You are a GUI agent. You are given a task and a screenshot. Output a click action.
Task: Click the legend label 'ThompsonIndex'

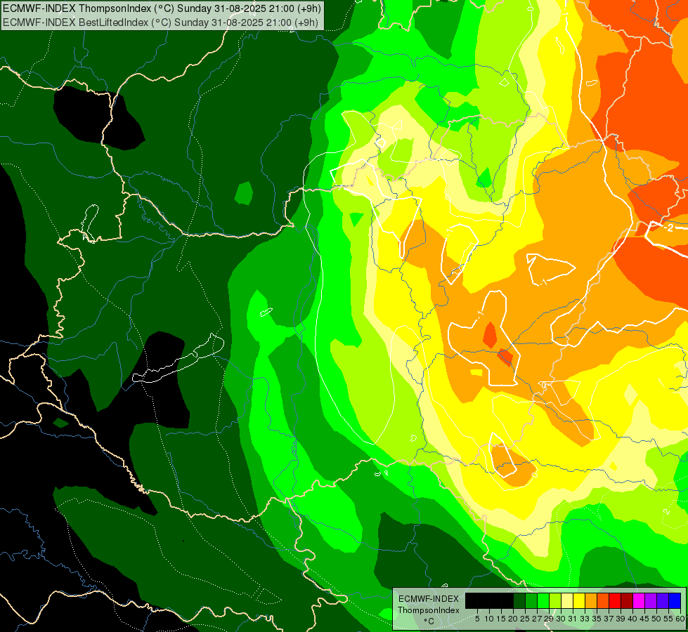[429, 610]
